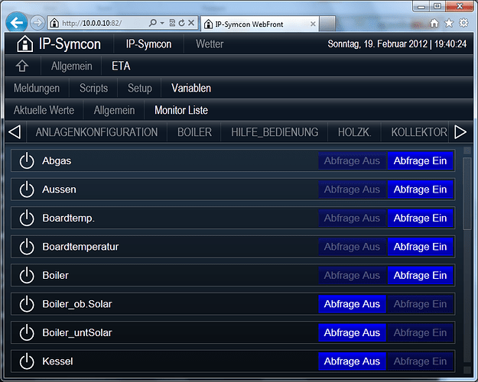
Task: Set Boardtemp. to Abfrage Aus
Action: [352, 218]
